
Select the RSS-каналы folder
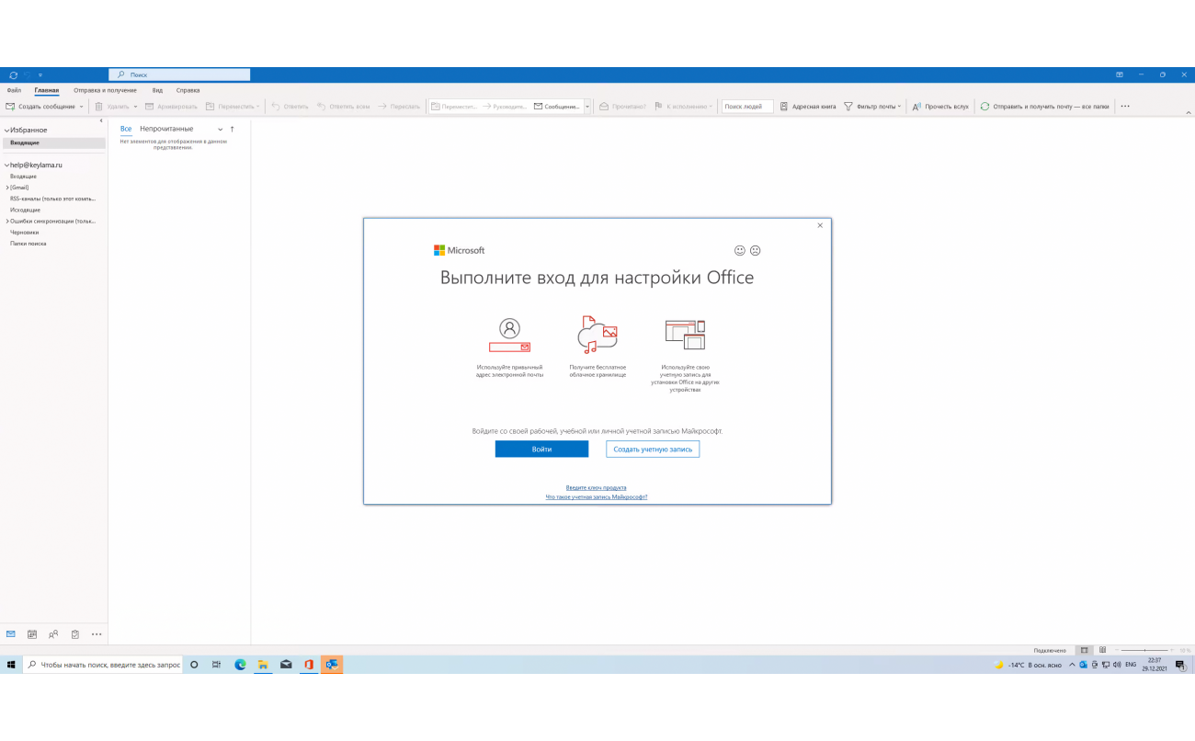pyautogui.click(x=52, y=199)
